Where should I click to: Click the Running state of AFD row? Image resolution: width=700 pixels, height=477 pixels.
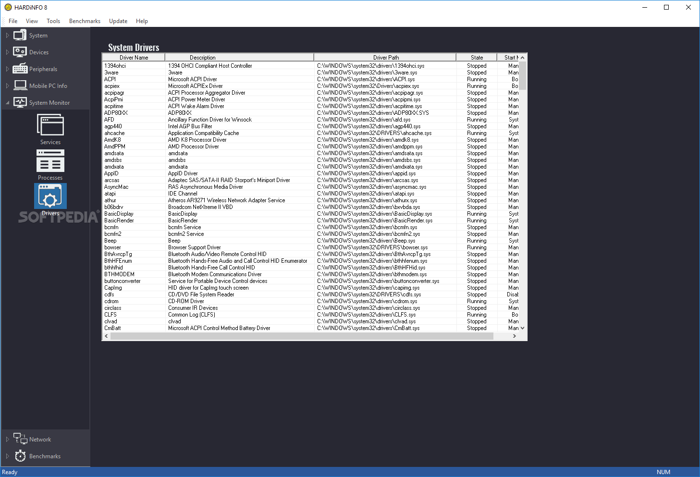point(477,120)
